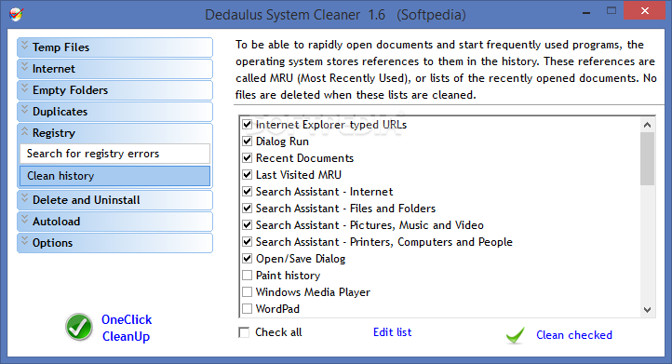
Task: Select the Clean history item
Action: (114, 176)
